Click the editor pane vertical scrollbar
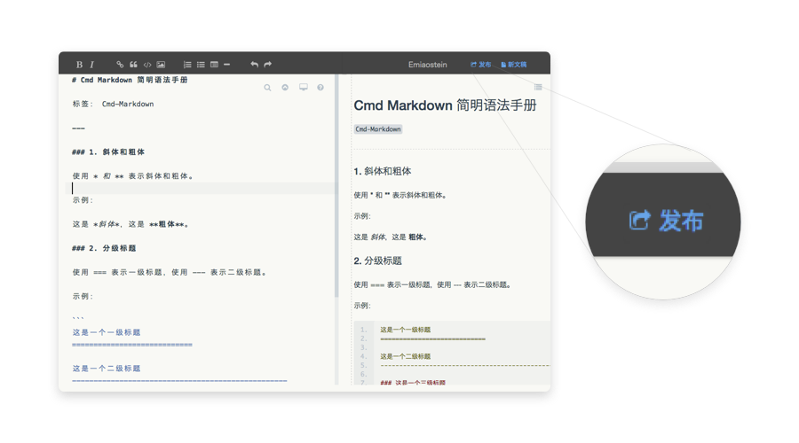 336,186
